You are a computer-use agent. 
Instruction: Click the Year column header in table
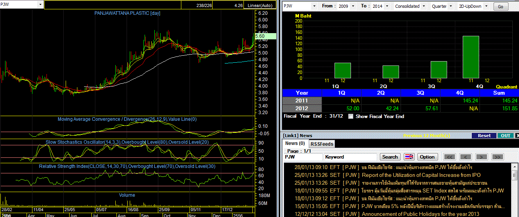tap(302, 93)
